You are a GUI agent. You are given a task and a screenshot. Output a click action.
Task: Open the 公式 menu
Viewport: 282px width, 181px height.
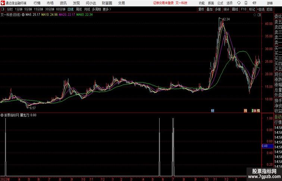click(220, 3)
